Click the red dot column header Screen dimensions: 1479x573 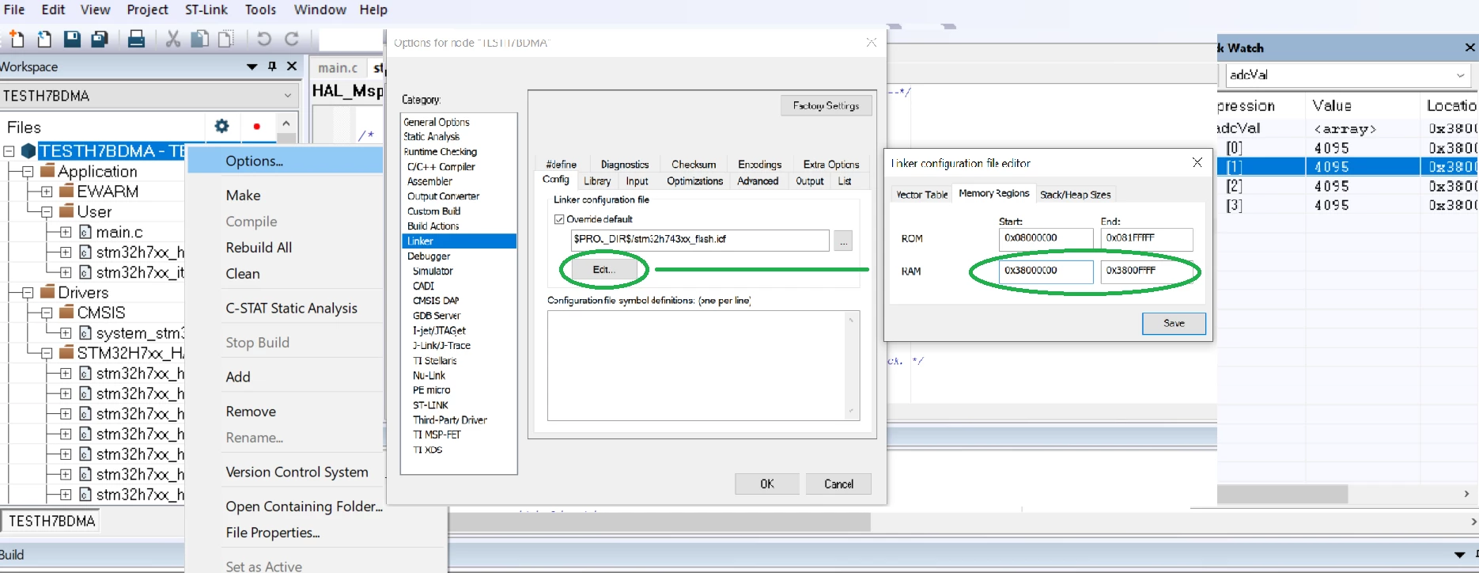(x=256, y=127)
